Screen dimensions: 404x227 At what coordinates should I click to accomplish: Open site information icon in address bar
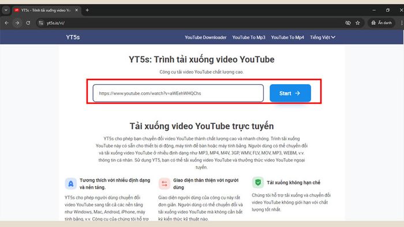[x=41, y=23]
